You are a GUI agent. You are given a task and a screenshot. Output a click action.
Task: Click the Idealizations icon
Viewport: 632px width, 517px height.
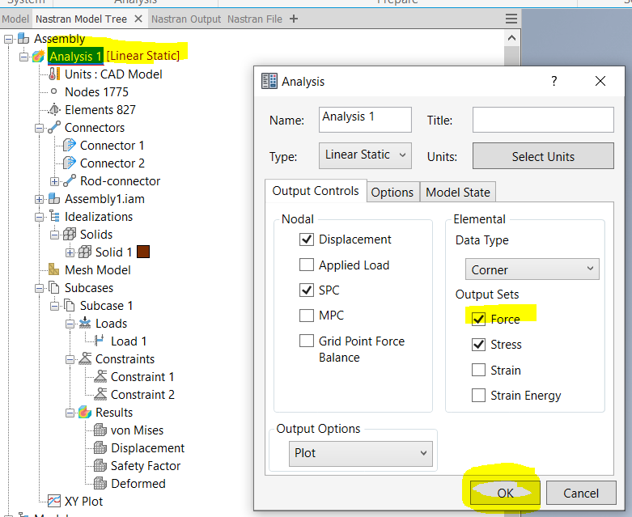pos(54,216)
